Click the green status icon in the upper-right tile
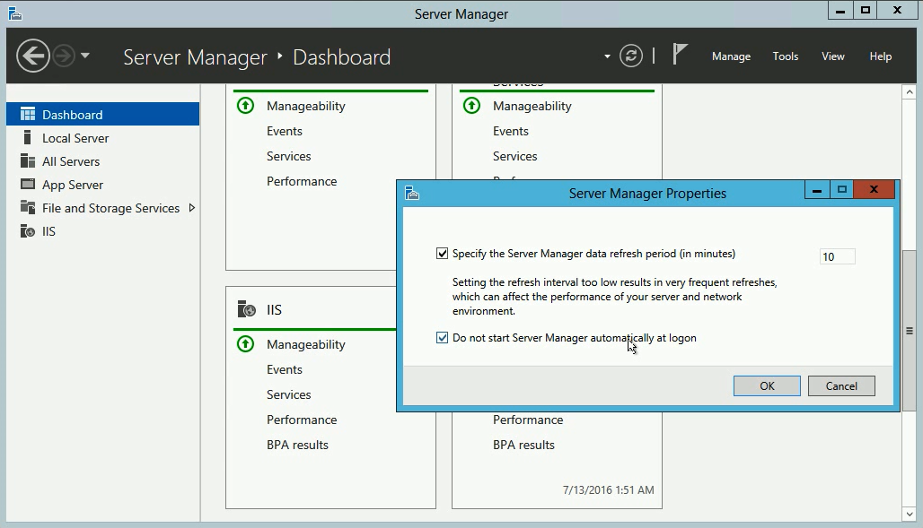The width and height of the screenshot is (923, 528). (471, 106)
